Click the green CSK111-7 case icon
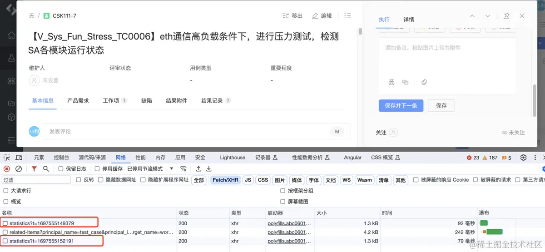Viewport: 545px width, 252px height. (x=46, y=15)
